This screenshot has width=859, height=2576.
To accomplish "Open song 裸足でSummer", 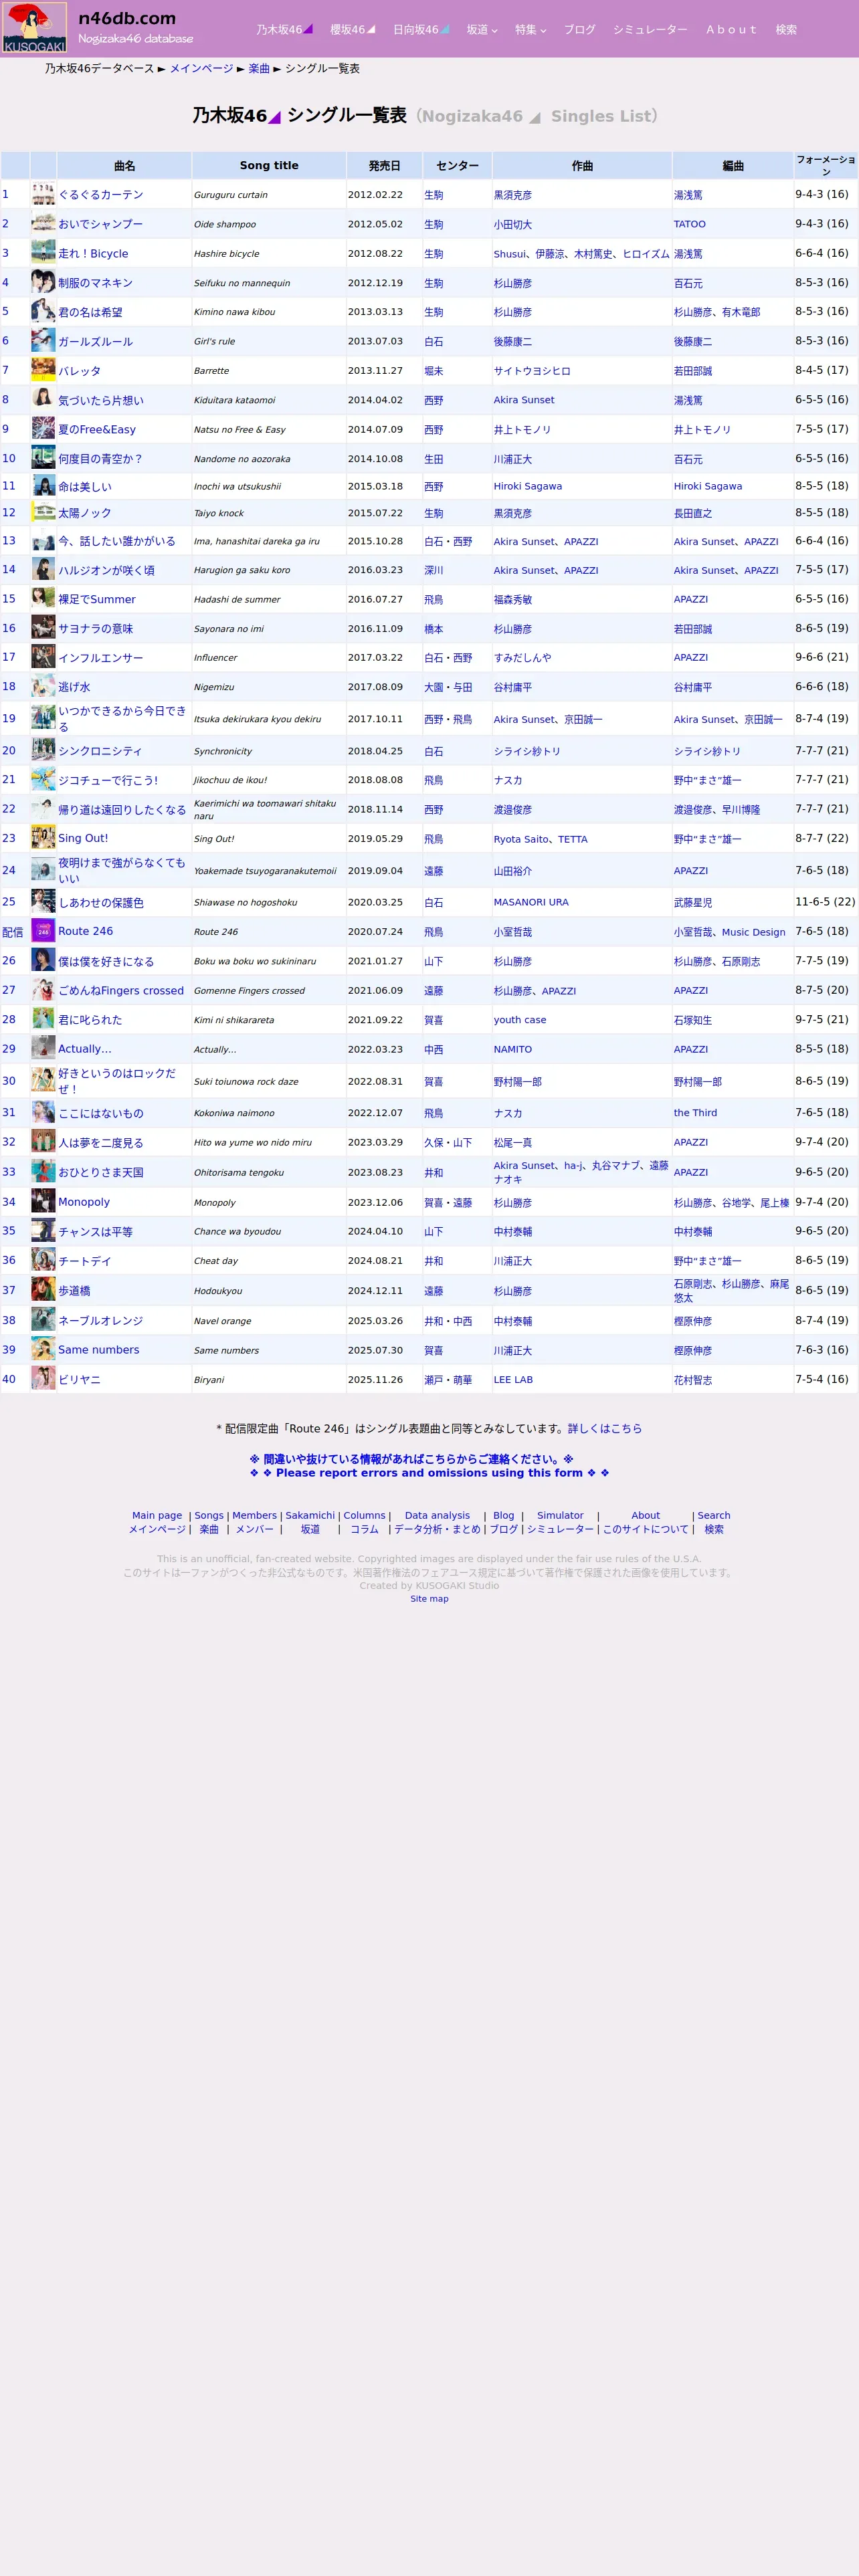I will [x=97, y=599].
